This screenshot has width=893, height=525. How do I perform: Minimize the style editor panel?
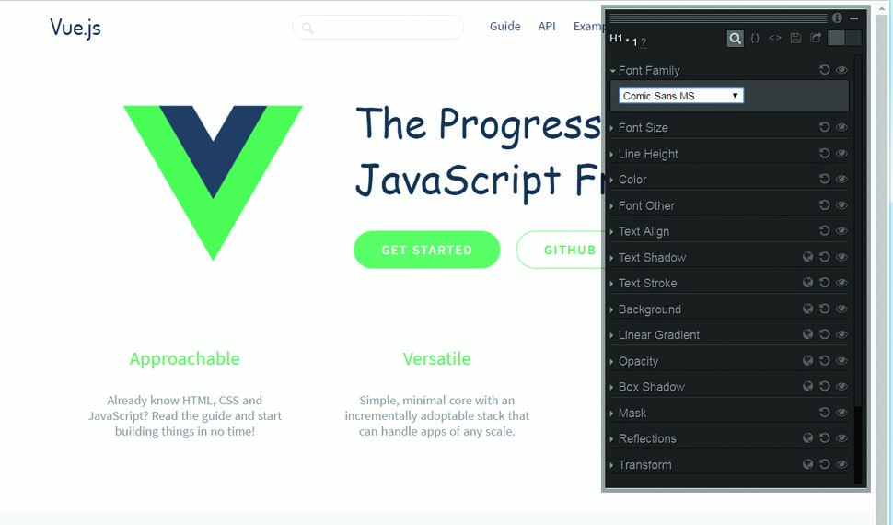(853, 18)
